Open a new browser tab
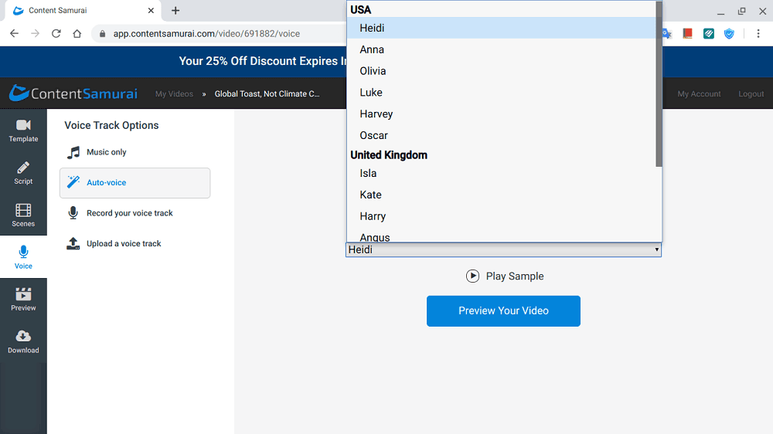Screen dimensions: 773x434 pyautogui.click(x=175, y=11)
